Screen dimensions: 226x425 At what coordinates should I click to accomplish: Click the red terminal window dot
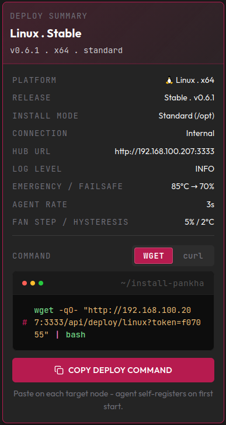click(25, 283)
